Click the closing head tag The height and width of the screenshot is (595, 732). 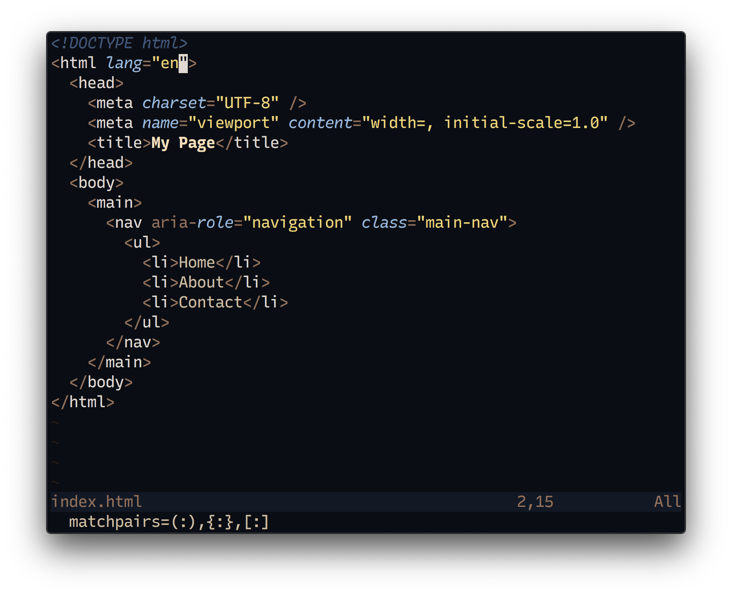coord(101,163)
